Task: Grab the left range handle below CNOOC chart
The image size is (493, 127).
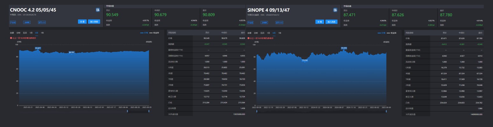Action: (x=128, y=111)
